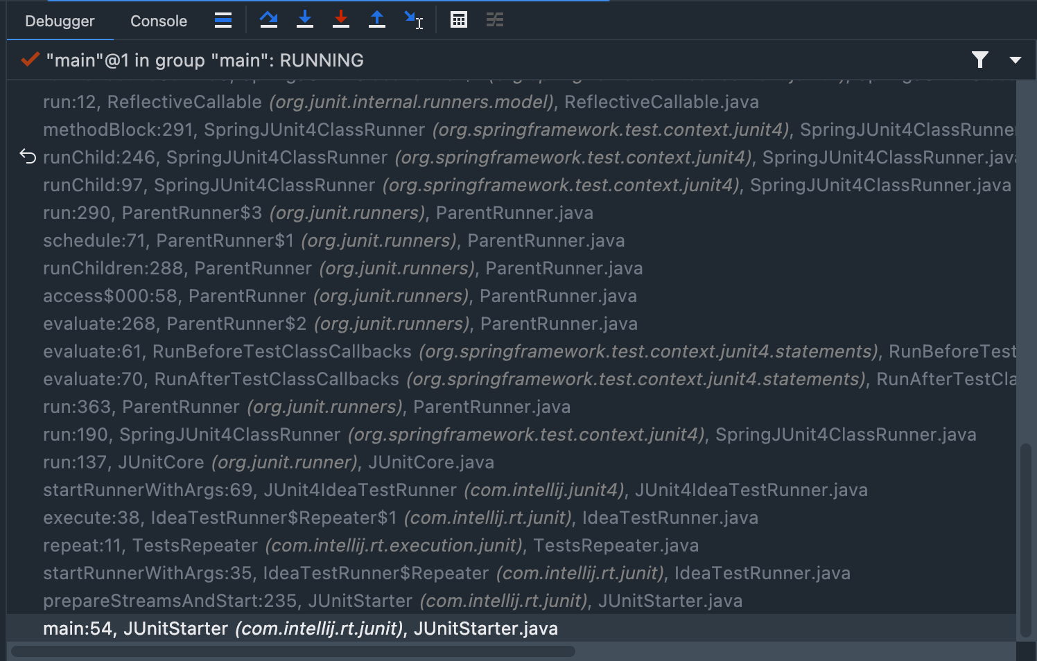Switch to the Debugger tab

click(60, 21)
